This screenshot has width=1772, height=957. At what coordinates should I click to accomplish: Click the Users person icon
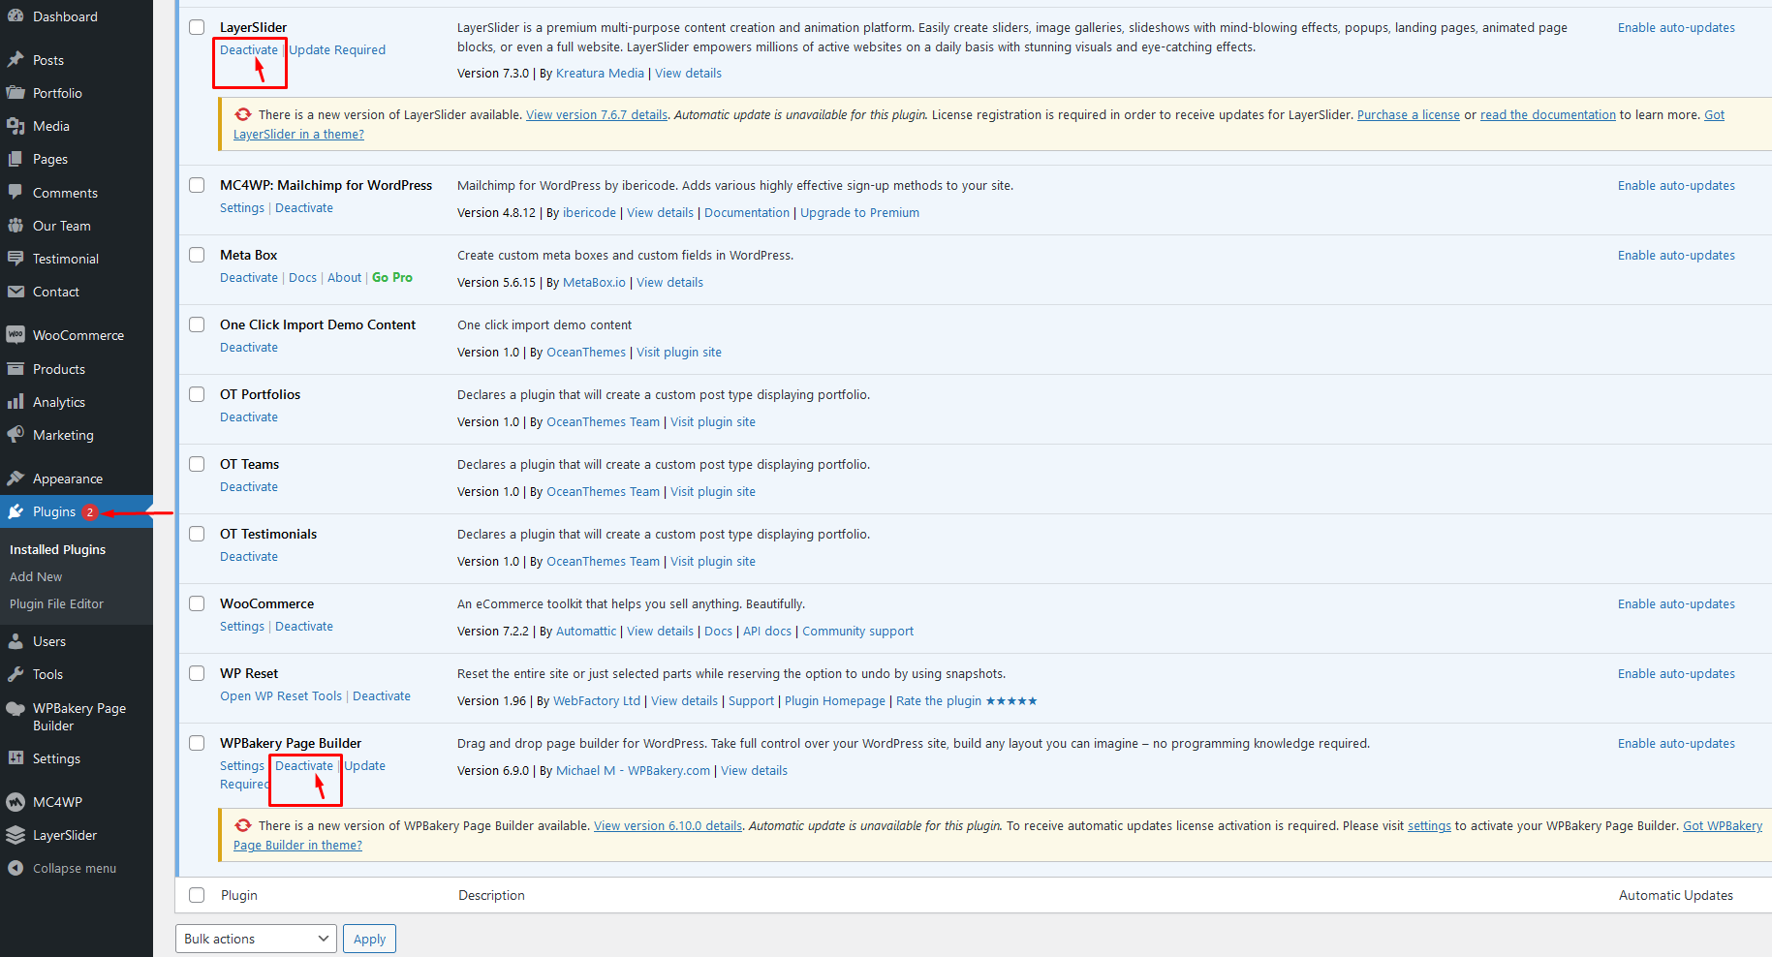pyautogui.click(x=16, y=641)
